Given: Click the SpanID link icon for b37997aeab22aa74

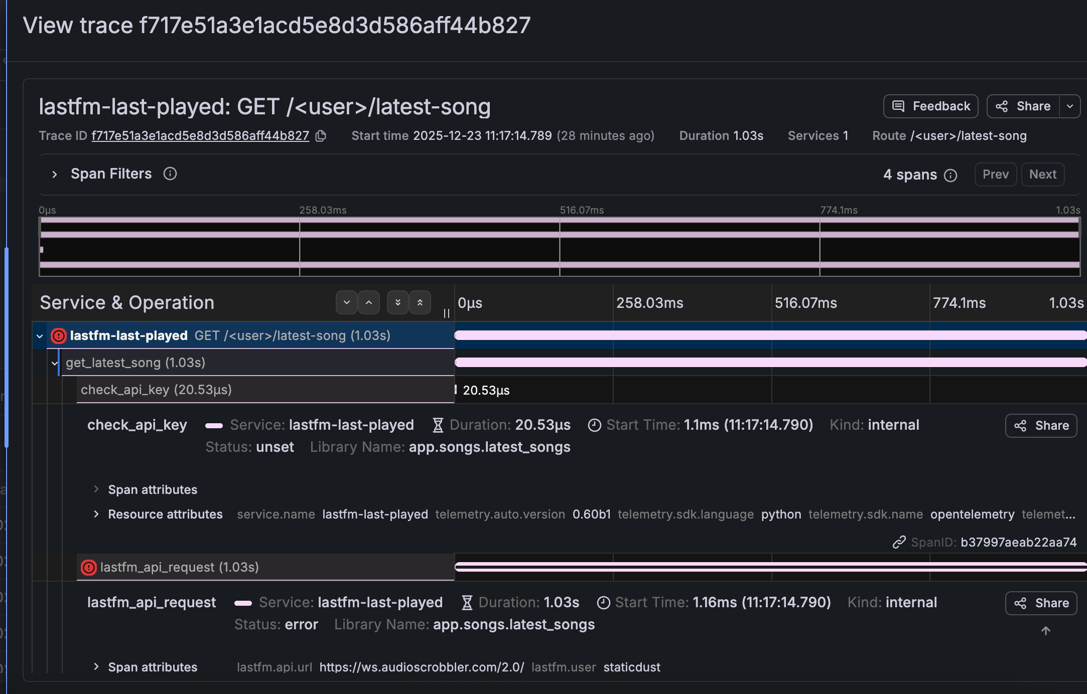Looking at the screenshot, I should 899,542.
